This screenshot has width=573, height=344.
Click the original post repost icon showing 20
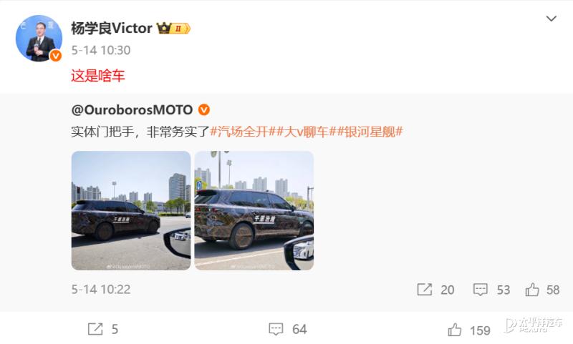coord(425,290)
